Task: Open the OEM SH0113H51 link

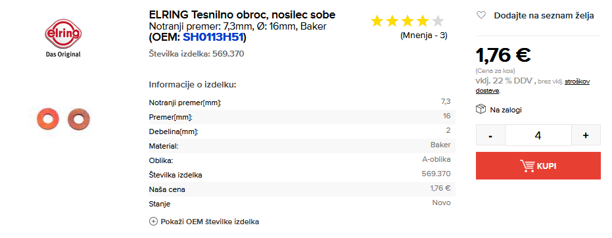Action: [214, 37]
